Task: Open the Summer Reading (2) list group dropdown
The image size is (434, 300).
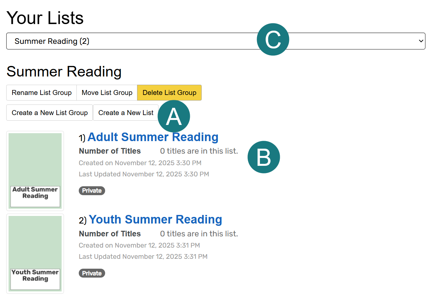Action: pyautogui.click(x=132, y=41)
